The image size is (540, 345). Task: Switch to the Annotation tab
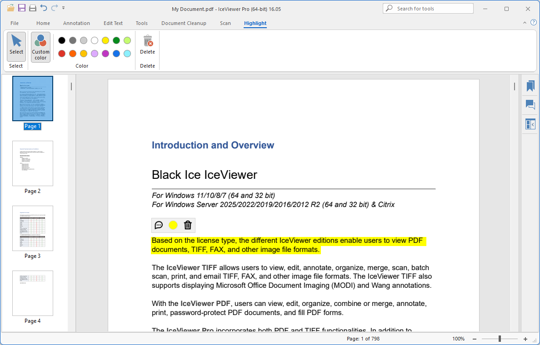pos(76,23)
